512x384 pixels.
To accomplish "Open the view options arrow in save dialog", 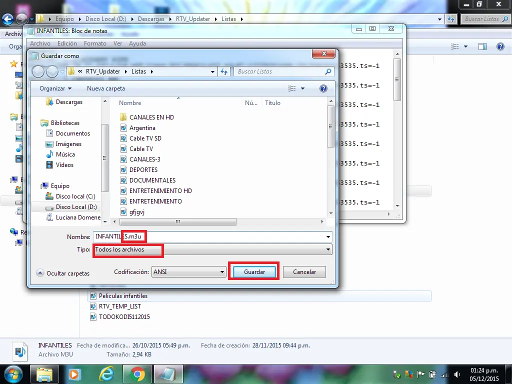I will (302, 88).
